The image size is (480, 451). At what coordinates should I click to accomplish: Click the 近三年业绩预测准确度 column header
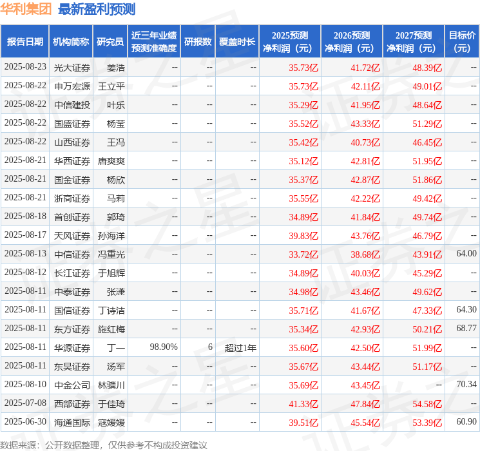point(154,42)
